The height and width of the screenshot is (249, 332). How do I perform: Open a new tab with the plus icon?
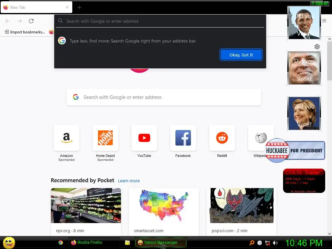(x=79, y=7)
